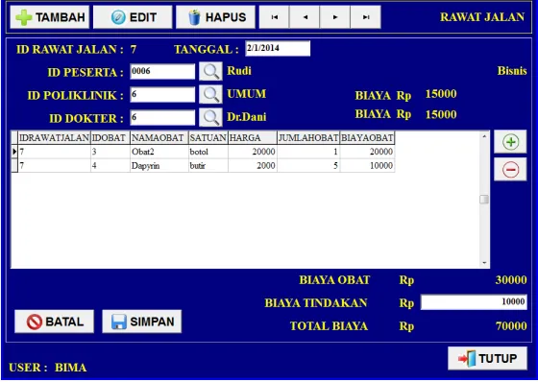
Task: Click the IDOBAT column header
Action: (110, 138)
